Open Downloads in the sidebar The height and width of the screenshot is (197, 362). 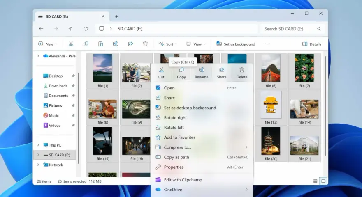58,86
